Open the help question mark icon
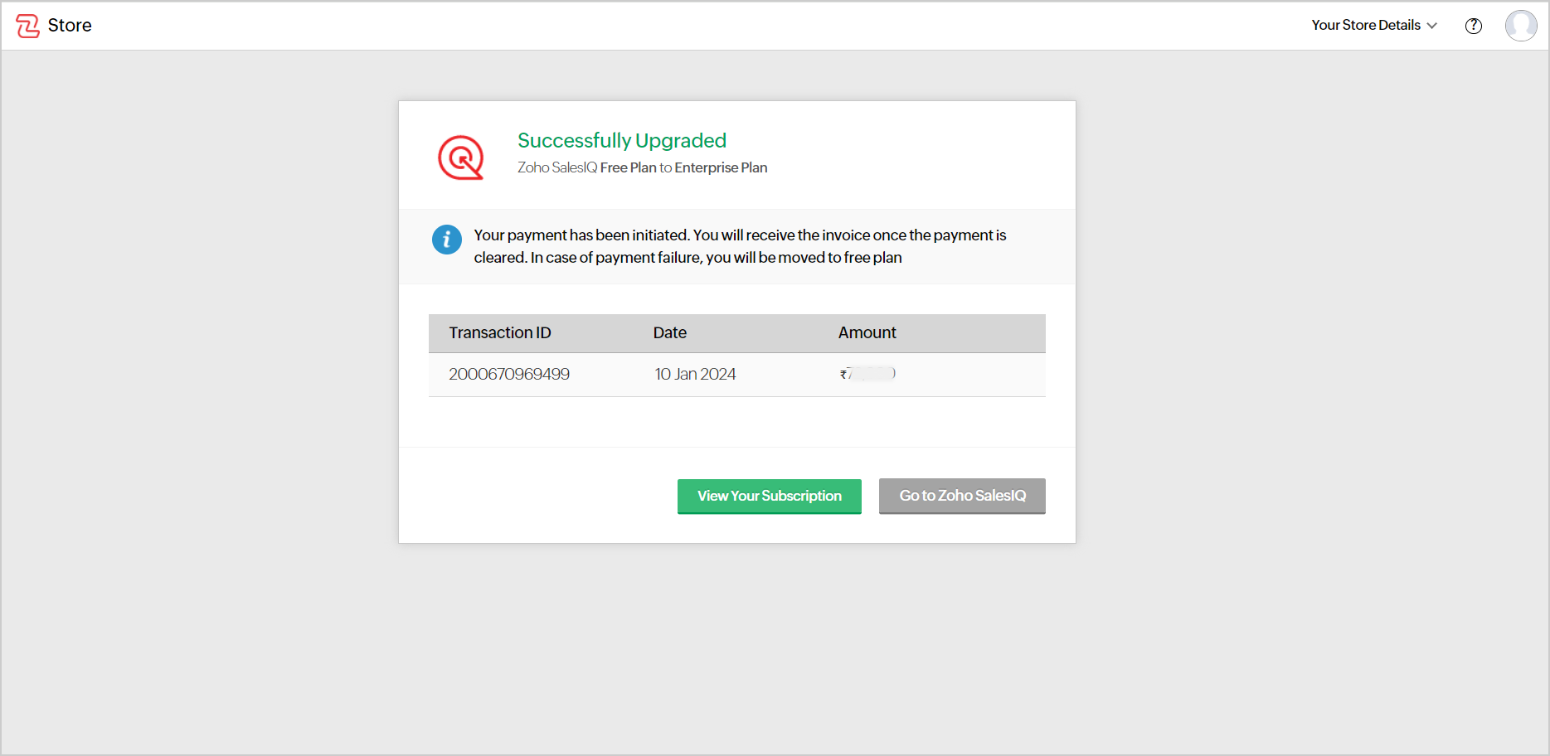 click(1474, 26)
